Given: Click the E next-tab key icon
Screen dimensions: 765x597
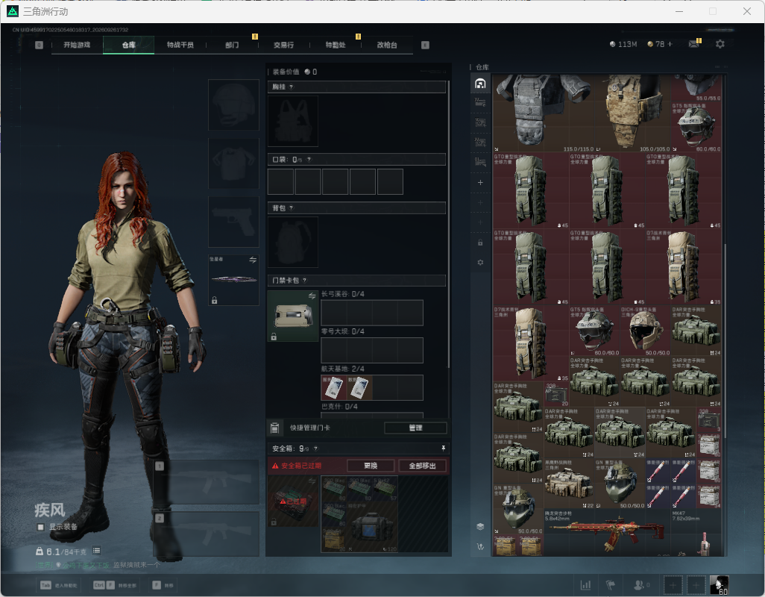Looking at the screenshot, I should [x=425, y=45].
